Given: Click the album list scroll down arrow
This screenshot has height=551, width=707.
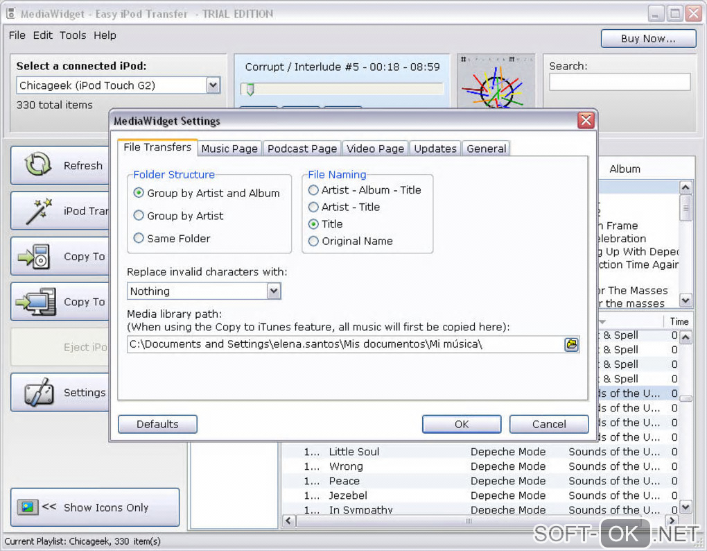Looking at the screenshot, I should pyautogui.click(x=686, y=300).
